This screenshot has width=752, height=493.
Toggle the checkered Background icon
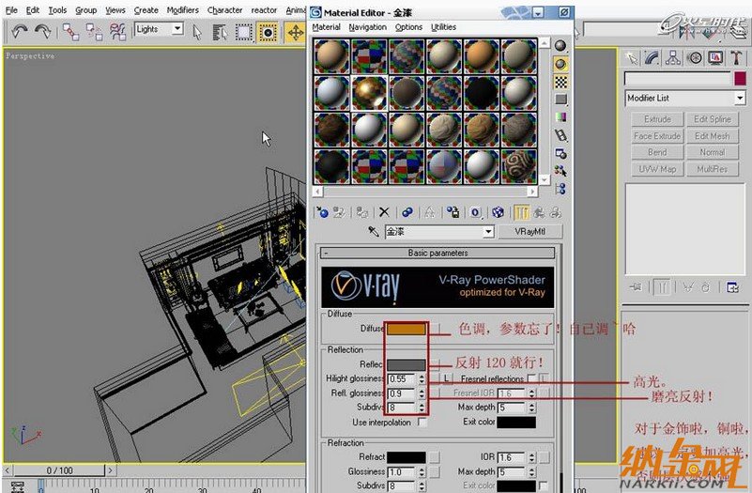560,82
